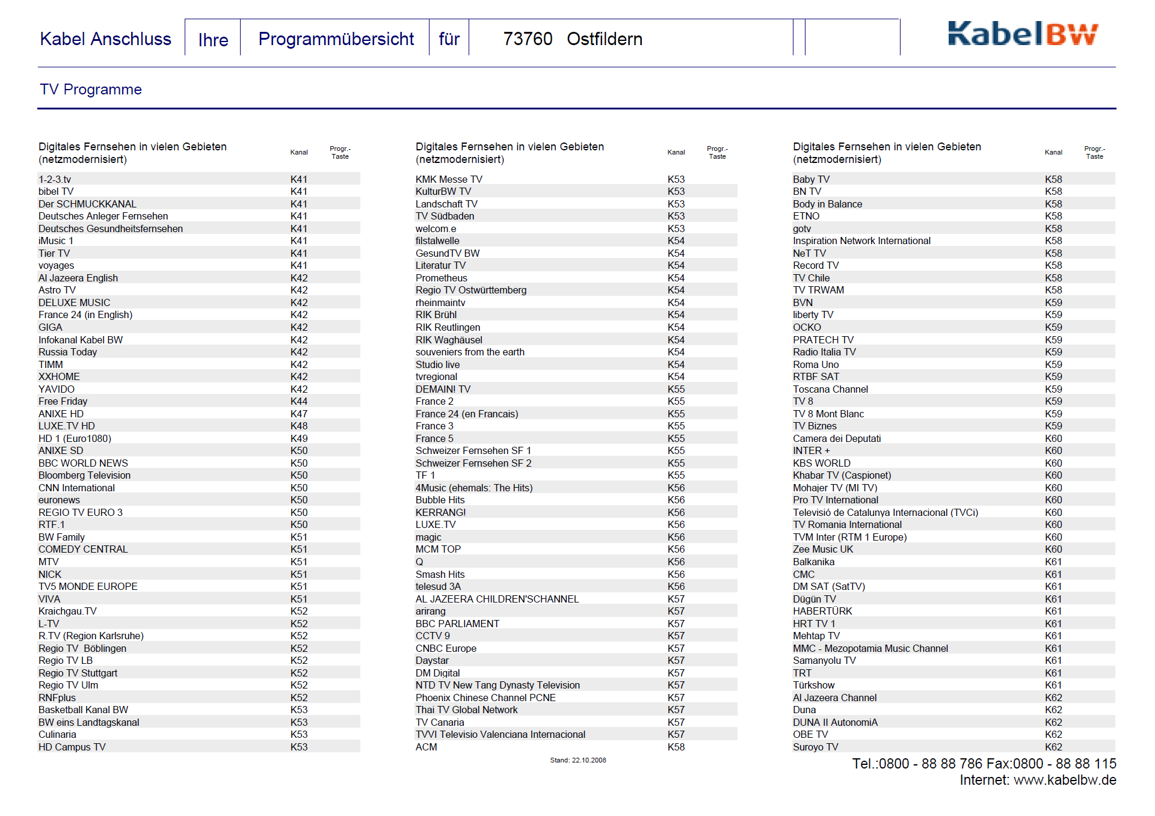Click the Kanal column header in first table

pyautogui.click(x=299, y=152)
